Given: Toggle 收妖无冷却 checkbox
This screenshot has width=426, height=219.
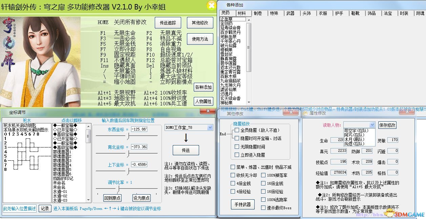Looking at the screenshot, I should [x=233, y=175].
